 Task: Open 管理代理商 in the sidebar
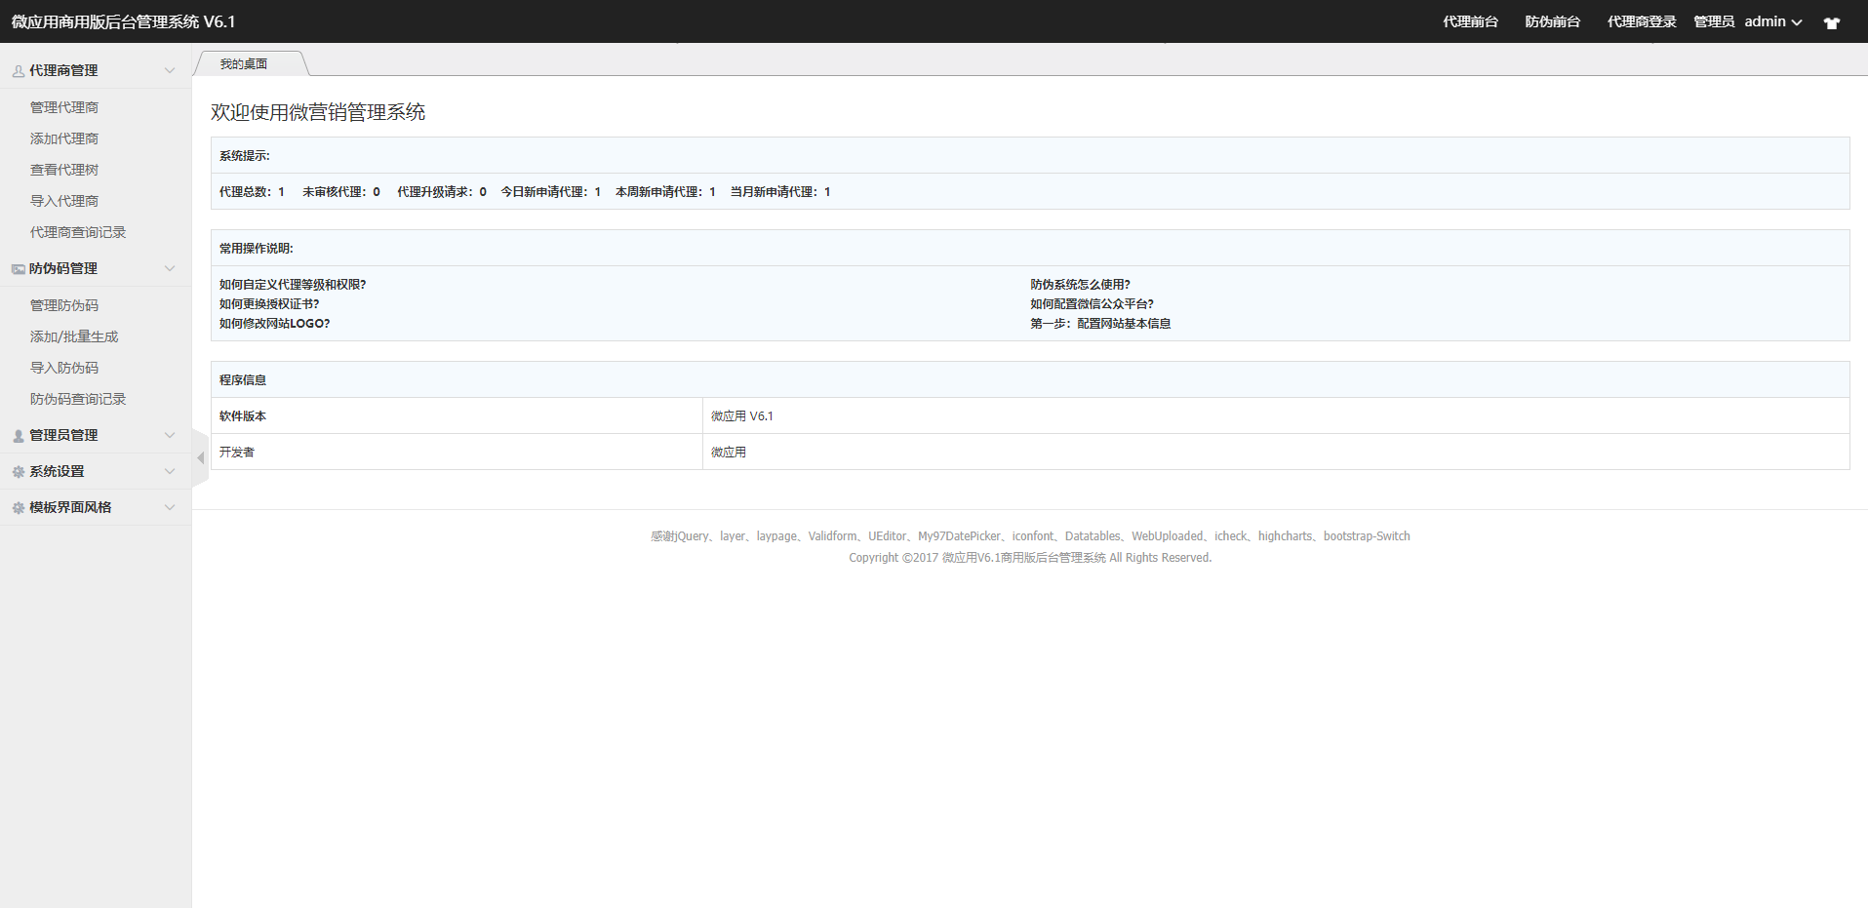pyautogui.click(x=64, y=107)
